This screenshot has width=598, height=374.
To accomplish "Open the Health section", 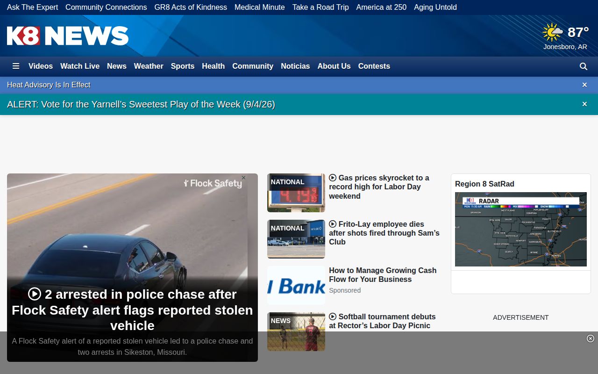I will click(x=214, y=66).
